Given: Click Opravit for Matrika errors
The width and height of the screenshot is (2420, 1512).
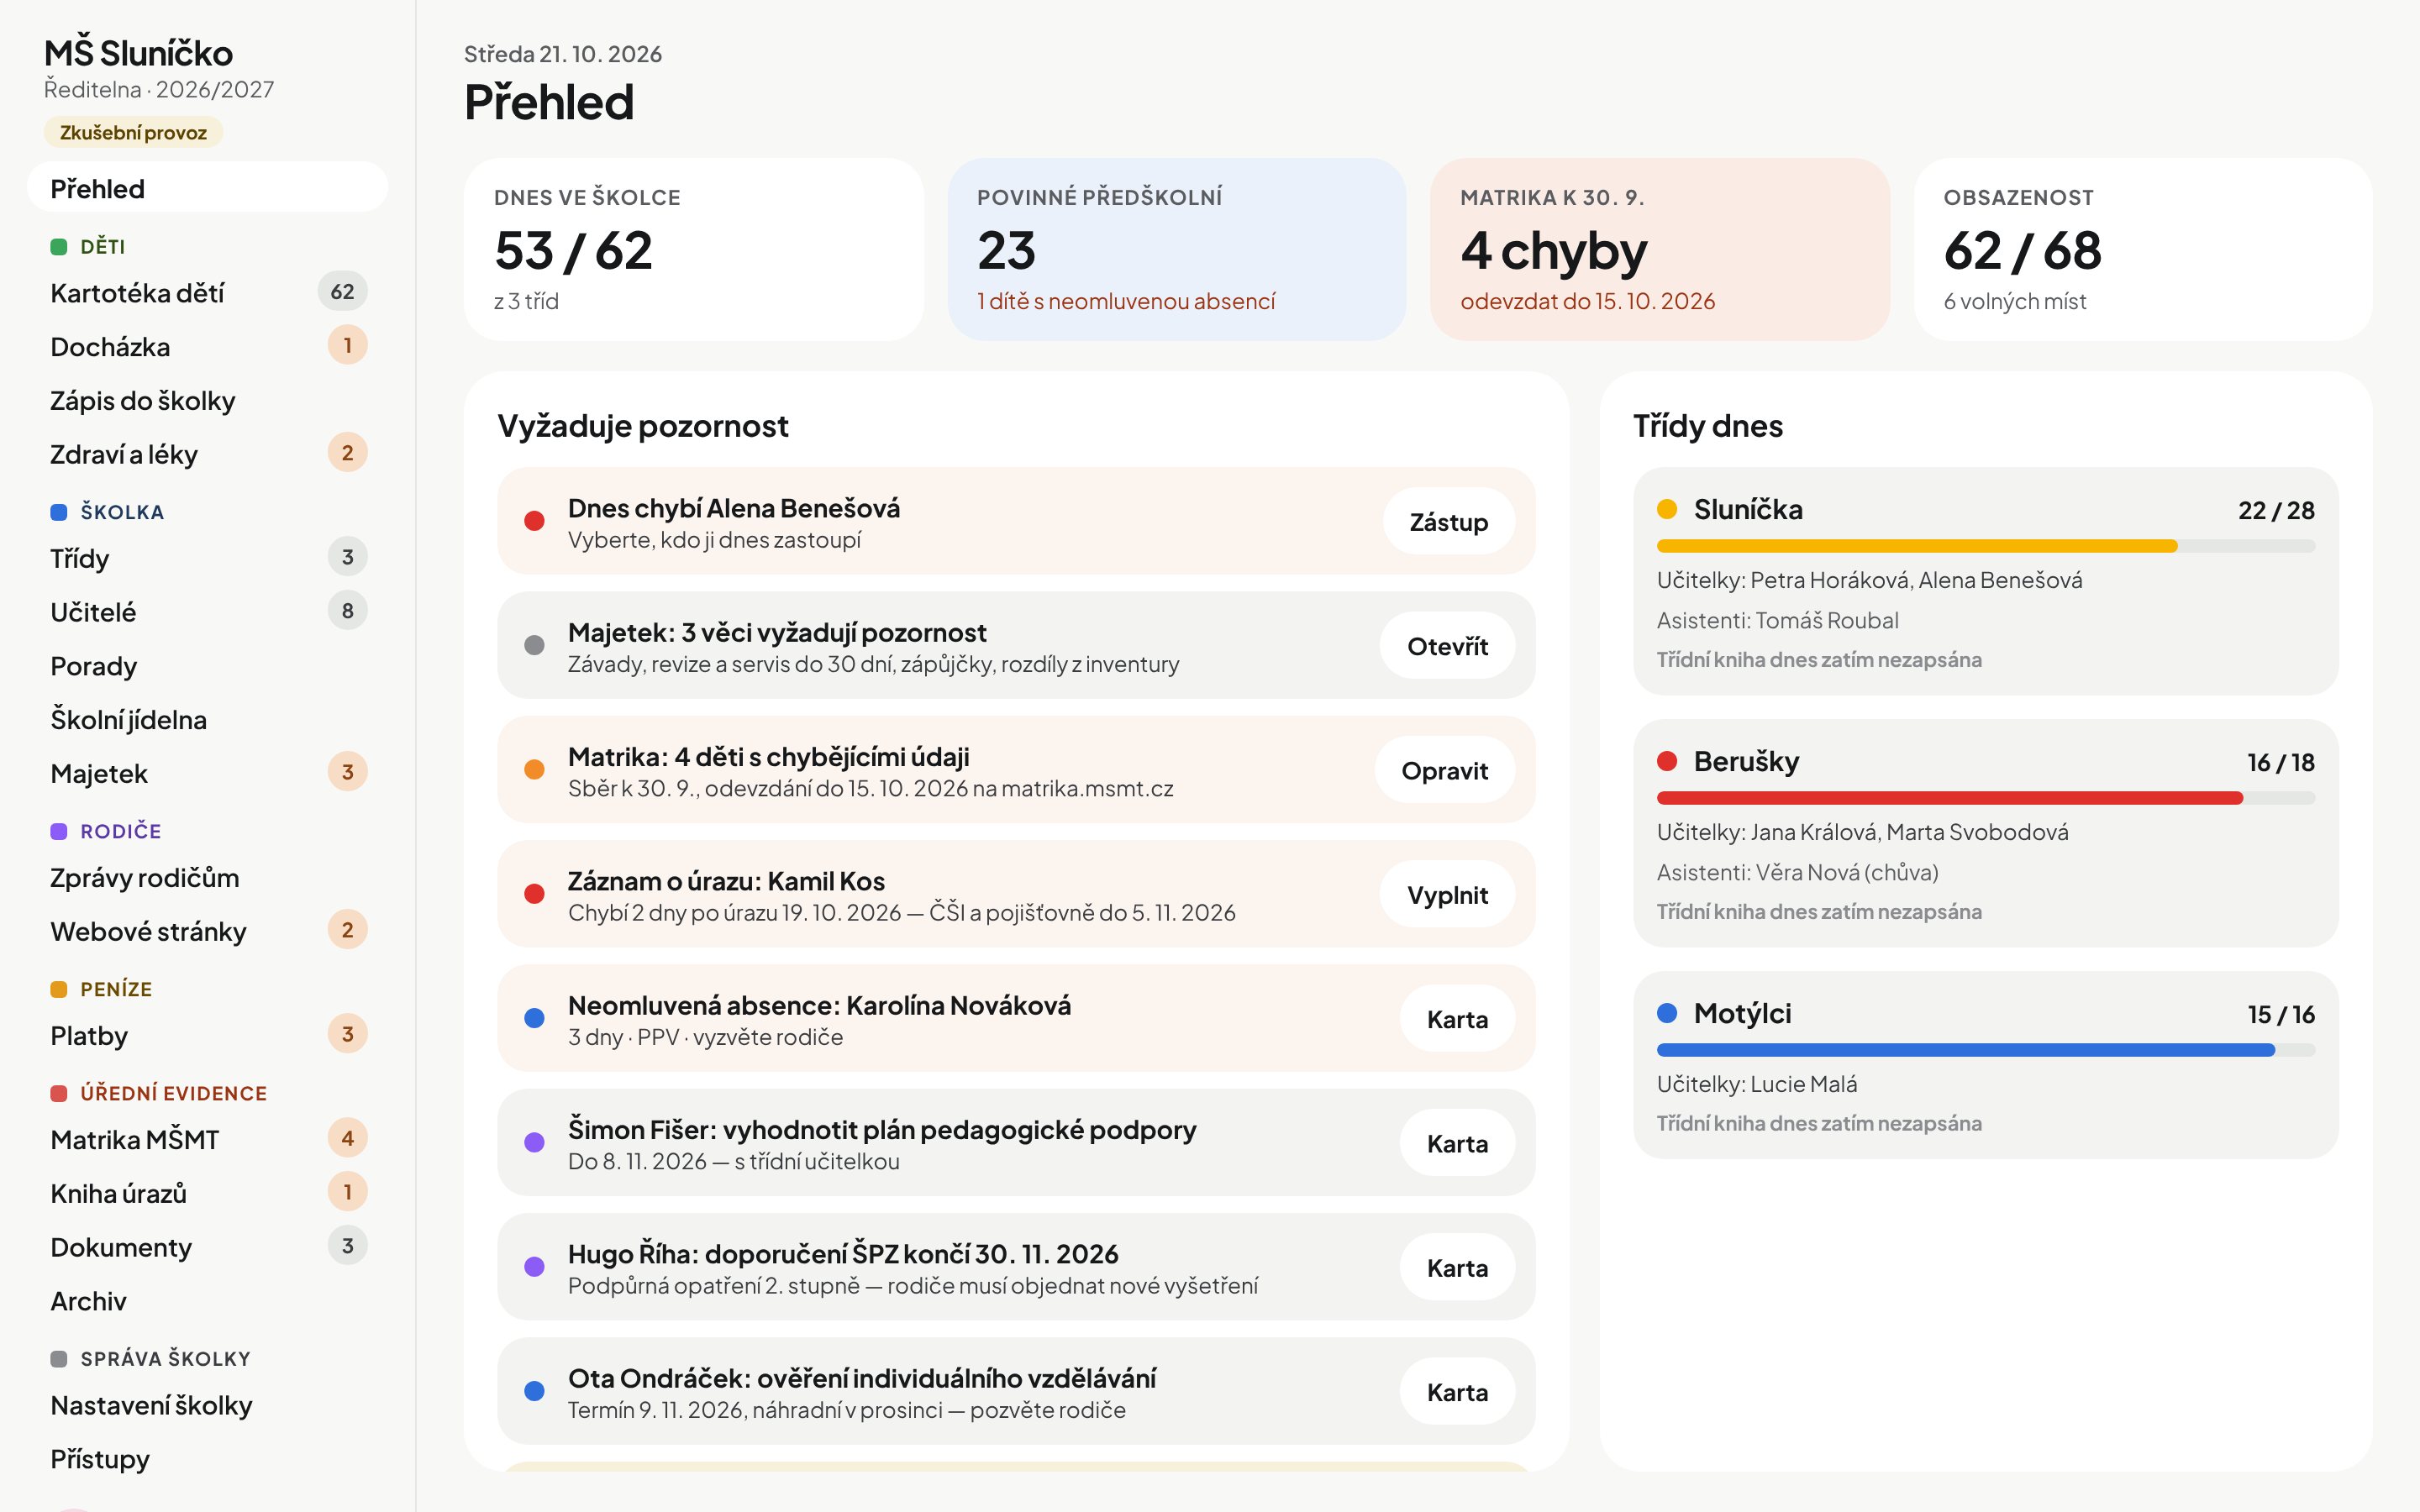Looking at the screenshot, I should click(1444, 771).
